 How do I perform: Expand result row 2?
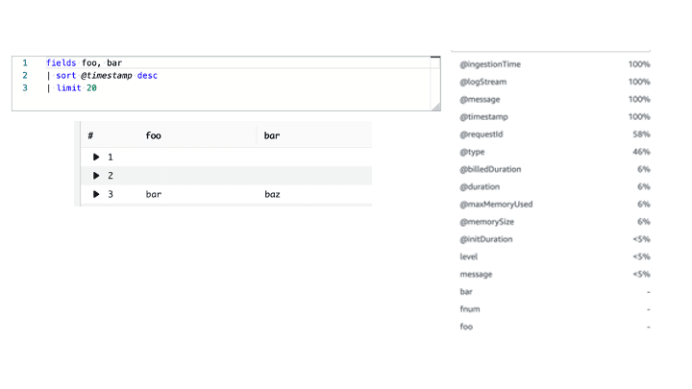click(x=96, y=176)
